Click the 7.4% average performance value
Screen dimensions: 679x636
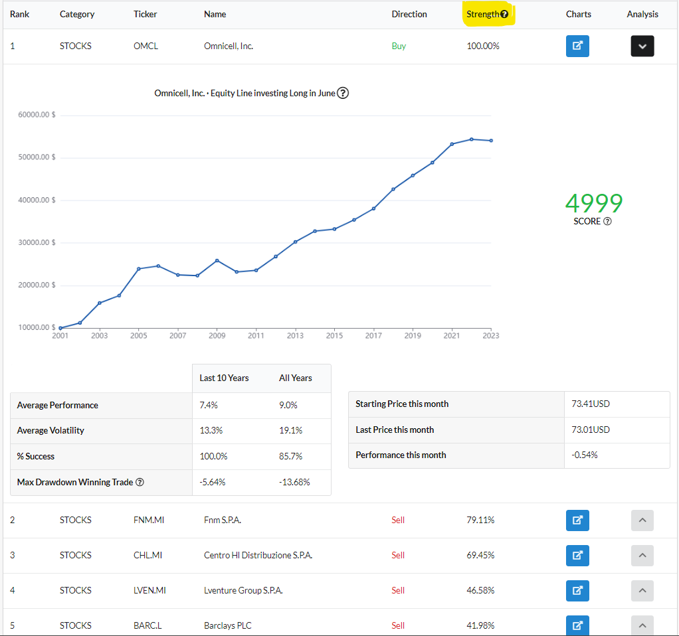pyautogui.click(x=209, y=406)
